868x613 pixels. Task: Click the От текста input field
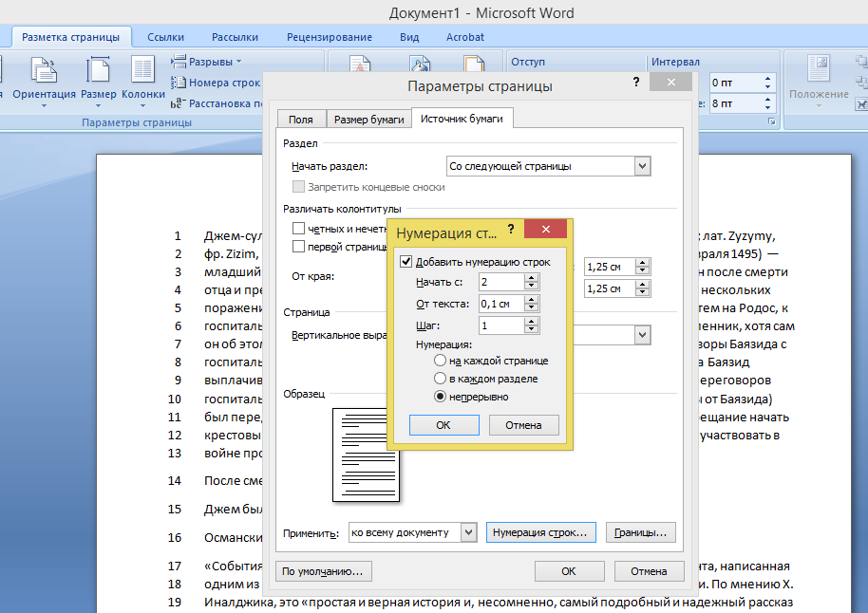pyautogui.click(x=501, y=304)
